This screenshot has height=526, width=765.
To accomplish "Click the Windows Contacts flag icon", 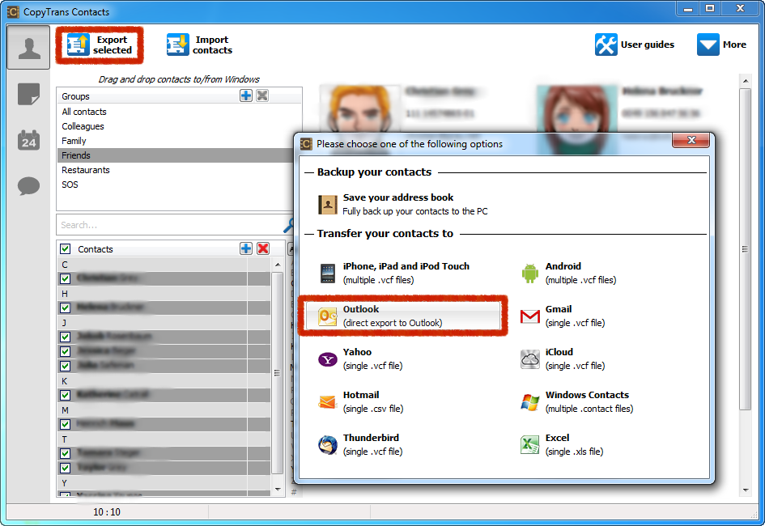I will click(530, 402).
